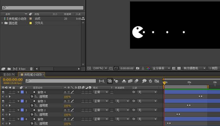The height and width of the screenshot is (126, 220).
Task: Toggle the draft 3D icon
Action: tap(116, 81)
